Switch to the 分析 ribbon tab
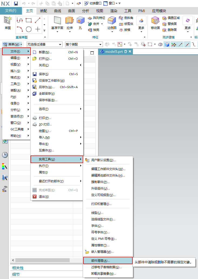 [85, 11]
